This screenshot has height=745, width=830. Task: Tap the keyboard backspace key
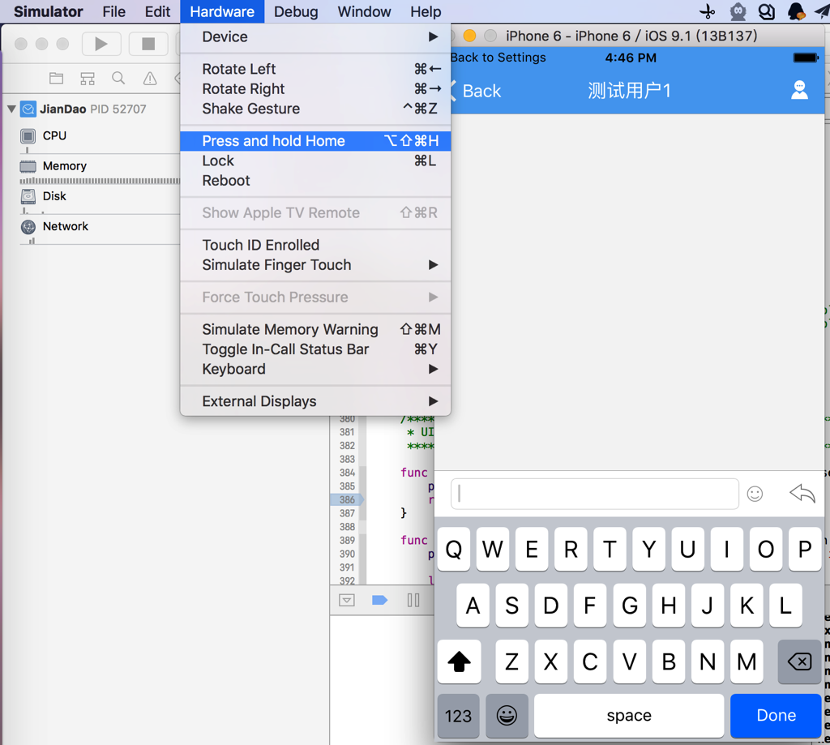pos(799,662)
